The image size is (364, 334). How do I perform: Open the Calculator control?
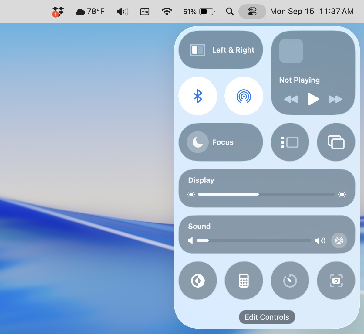(244, 281)
